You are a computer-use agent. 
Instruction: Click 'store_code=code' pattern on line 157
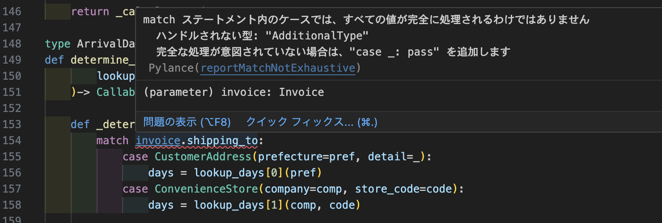pyautogui.click(x=404, y=189)
